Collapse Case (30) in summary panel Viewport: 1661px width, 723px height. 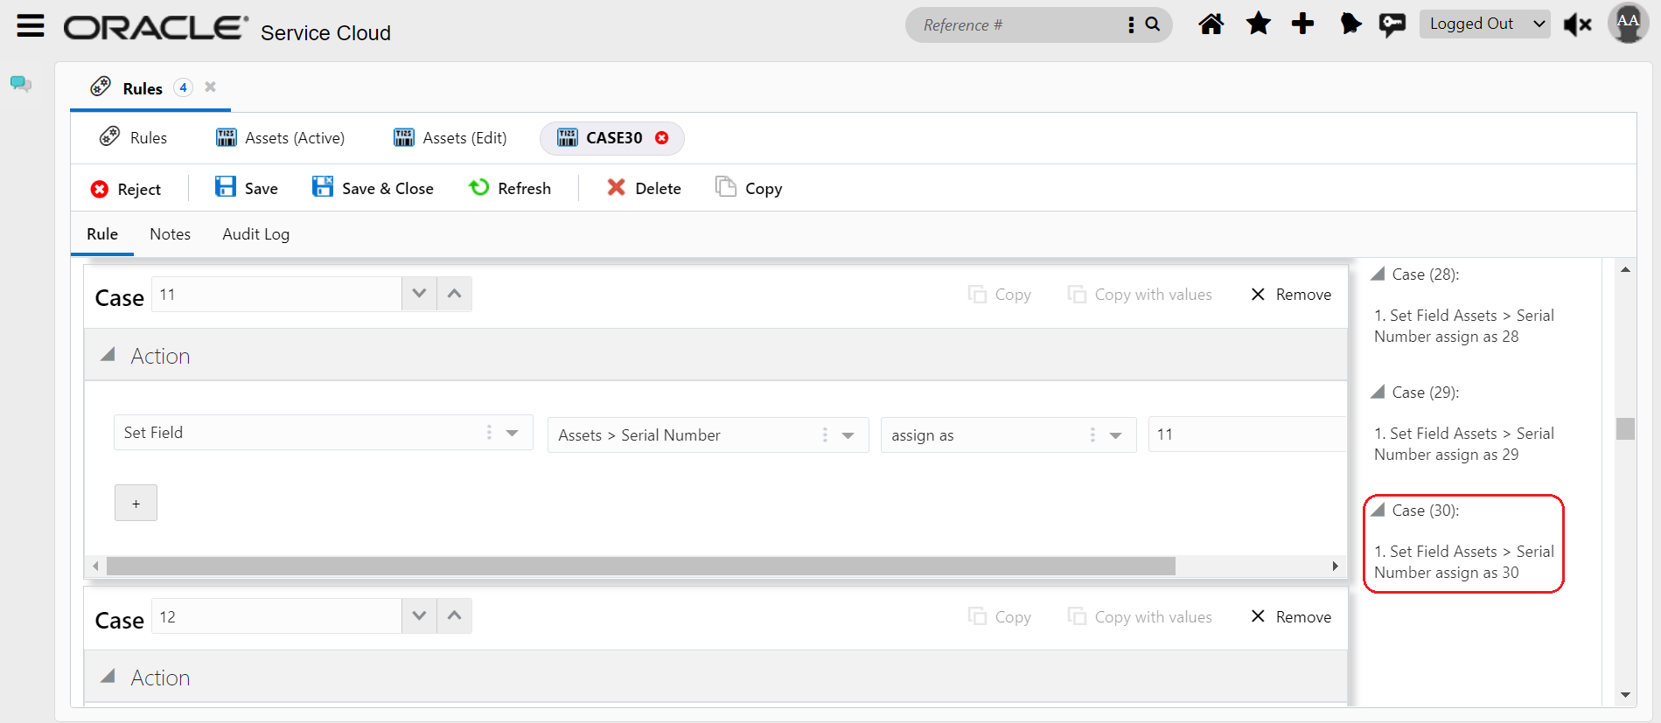pos(1378,511)
